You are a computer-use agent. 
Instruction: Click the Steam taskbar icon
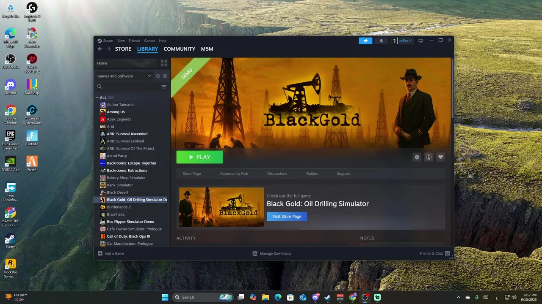click(328, 297)
